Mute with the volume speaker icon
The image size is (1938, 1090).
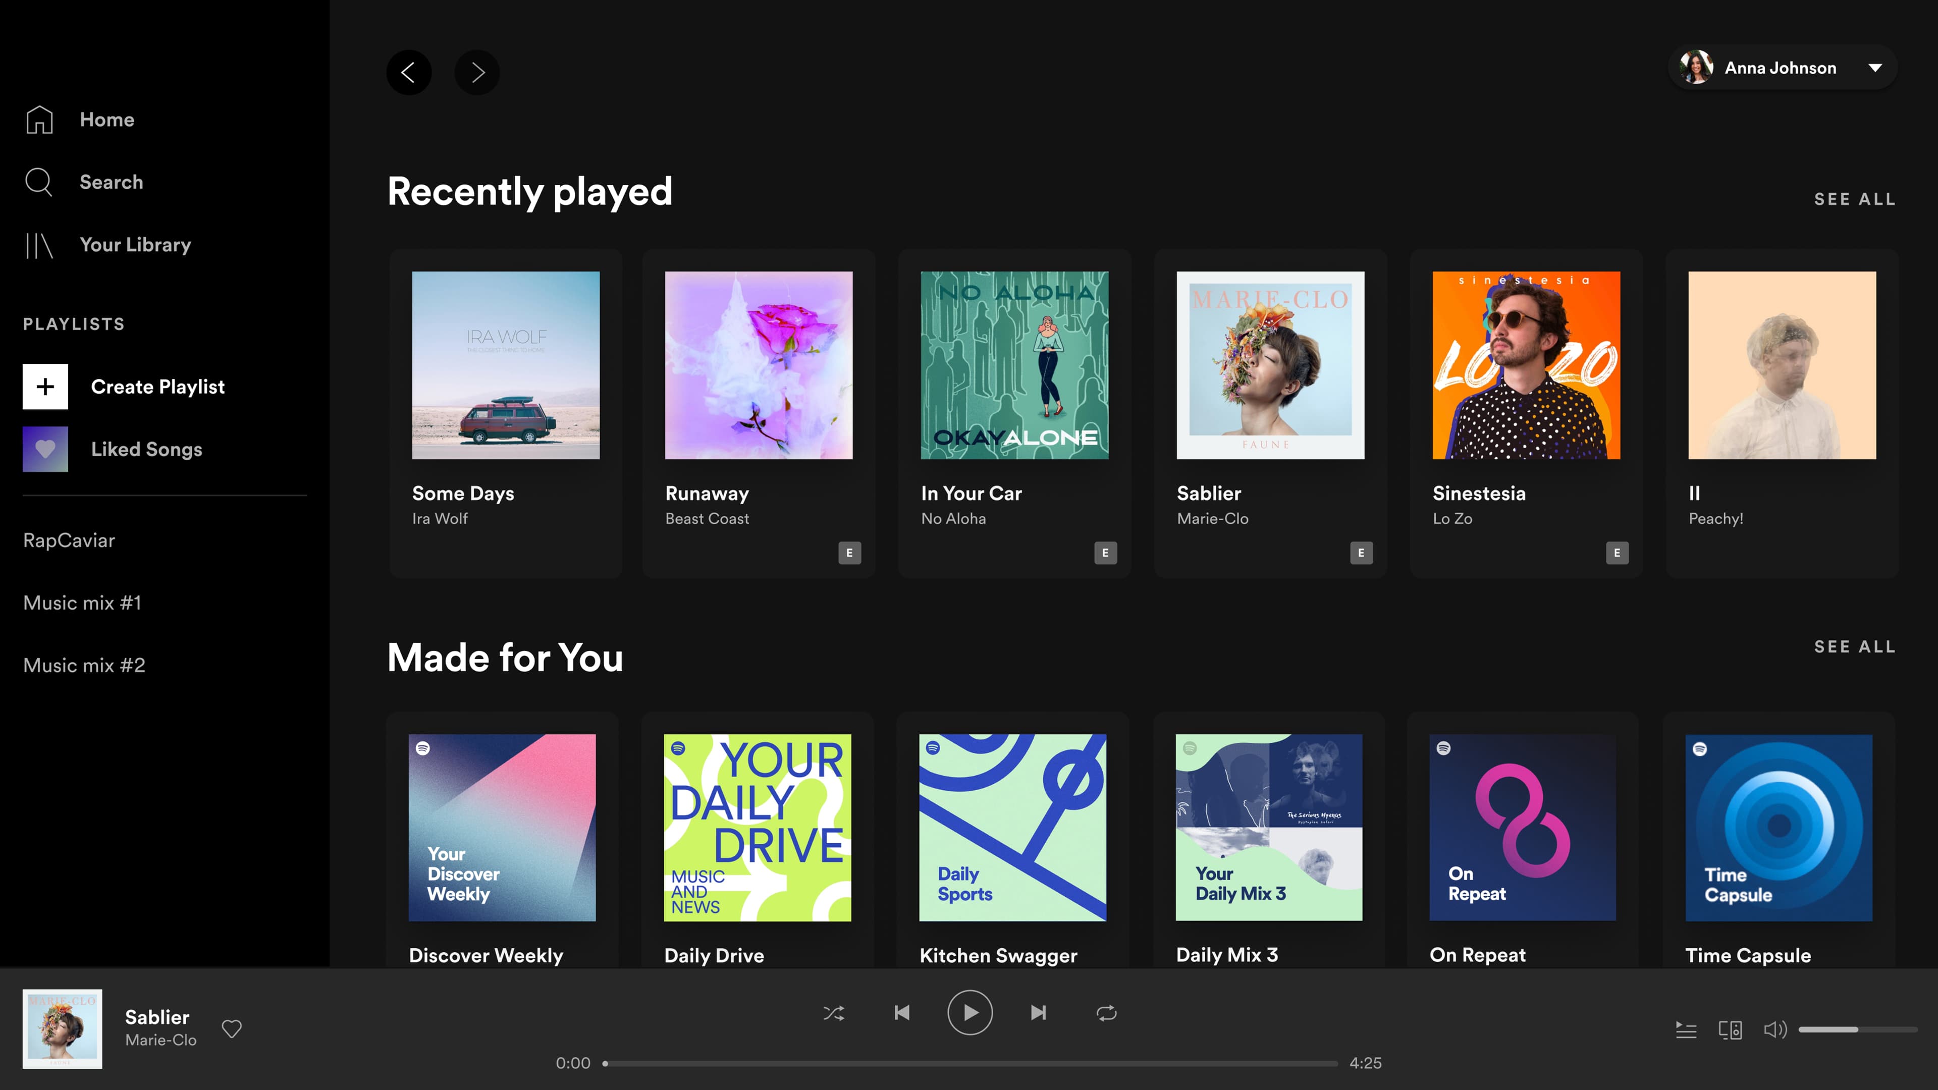click(x=1775, y=1029)
